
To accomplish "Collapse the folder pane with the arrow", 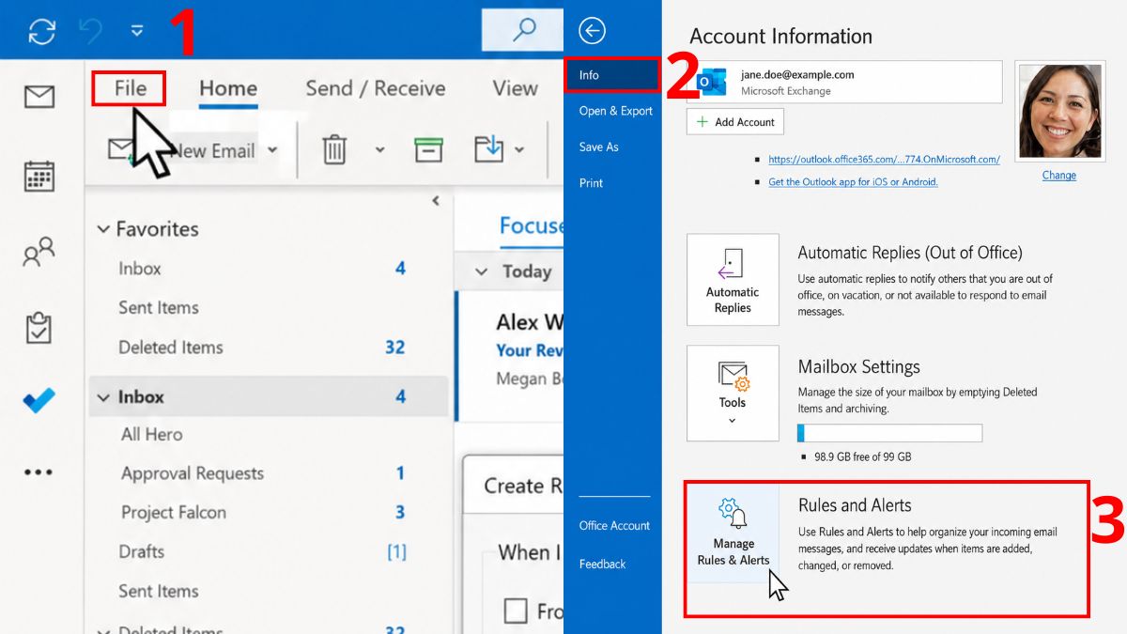I will 436,201.
